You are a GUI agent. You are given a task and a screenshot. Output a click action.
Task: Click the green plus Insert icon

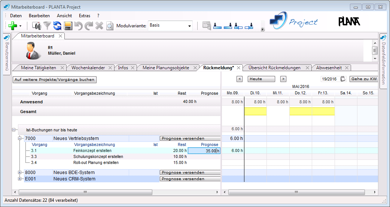click(12, 26)
